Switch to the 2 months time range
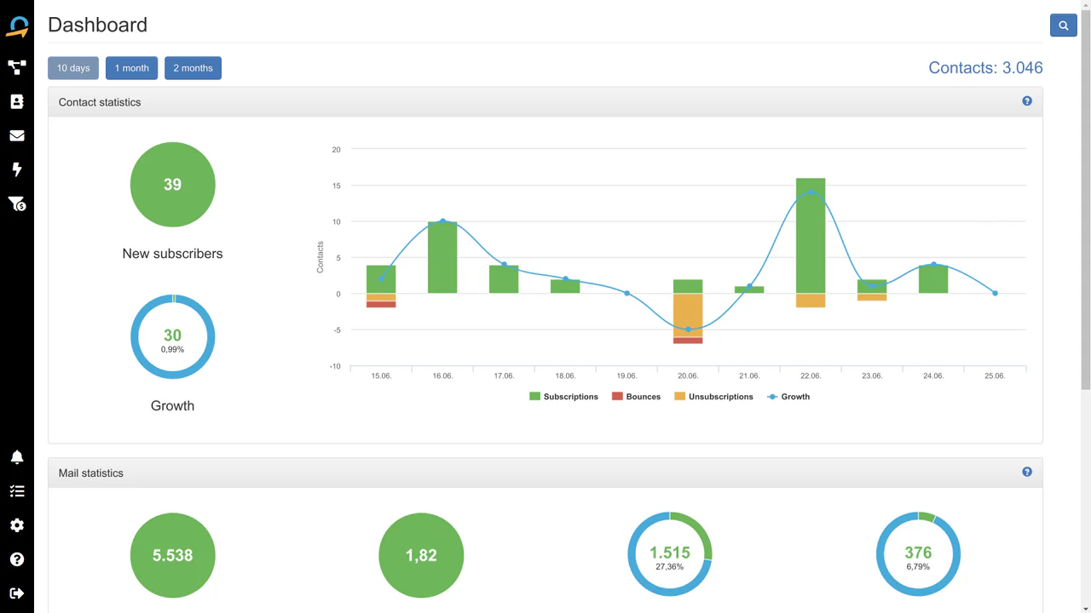The height and width of the screenshot is (613, 1091). point(193,68)
